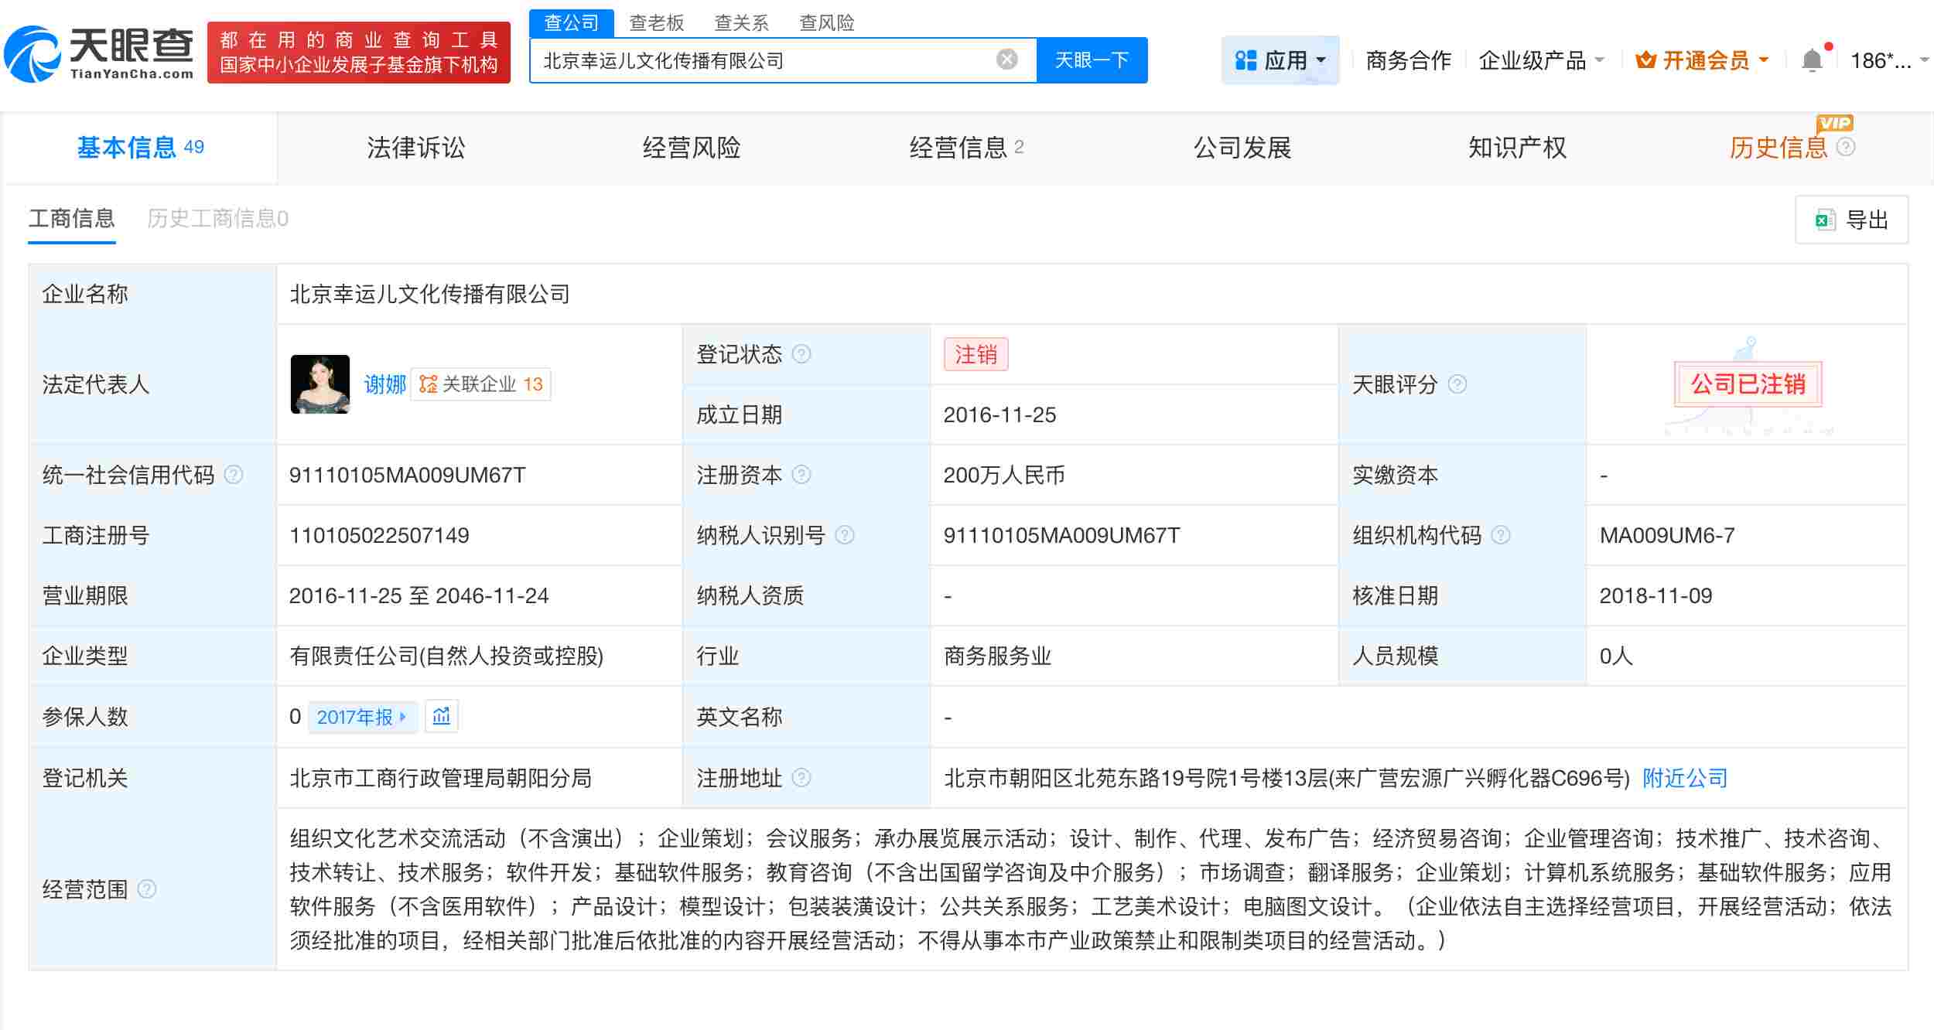Click the help icon next to 登记状态
The image size is (1934, 1030).
(803, 355)
